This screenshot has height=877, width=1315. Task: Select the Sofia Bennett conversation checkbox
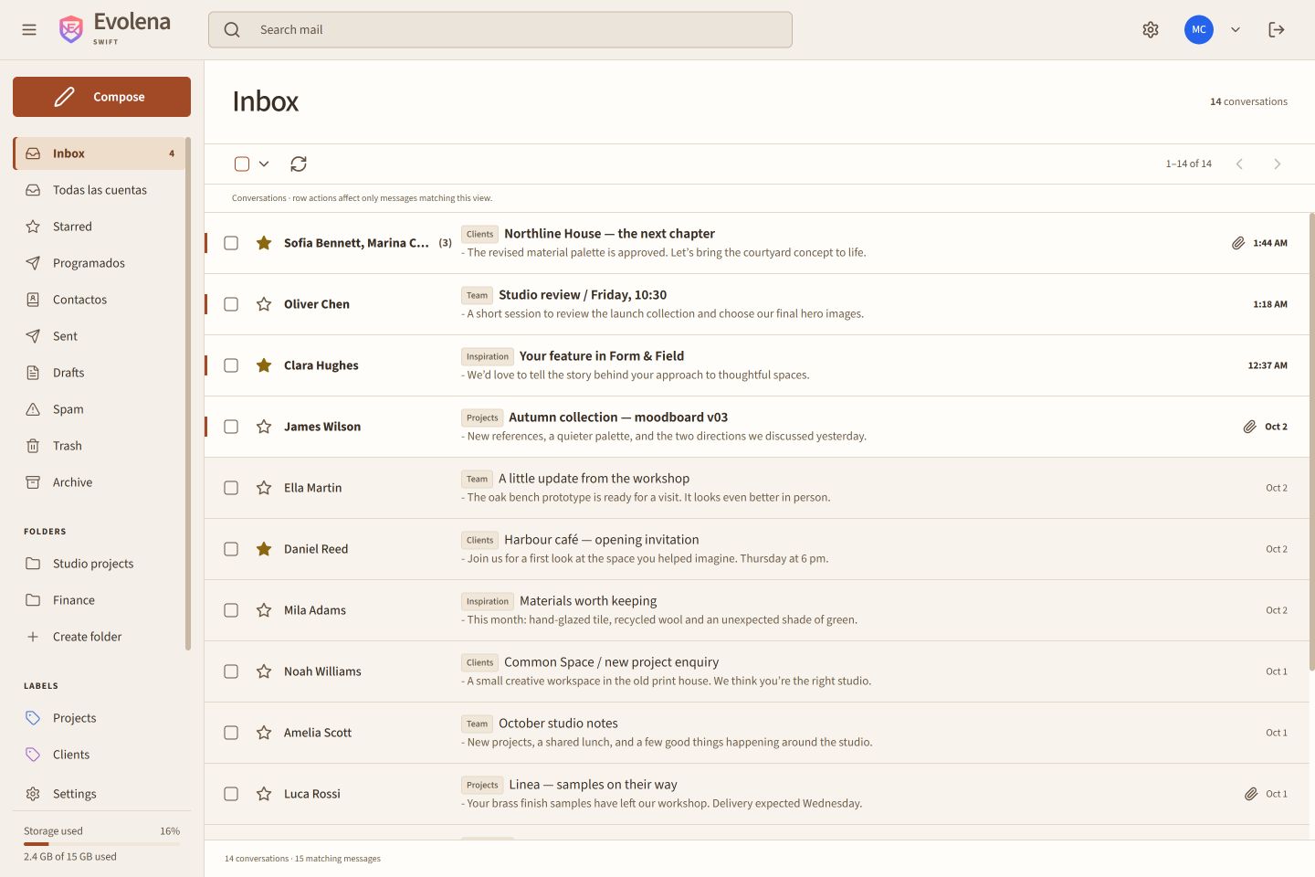pos(231,243)
